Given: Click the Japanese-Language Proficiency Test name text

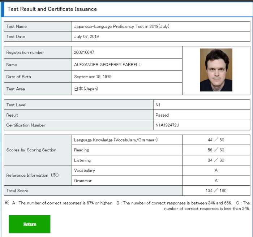Looking at the screenshot, I should (121, 26).
